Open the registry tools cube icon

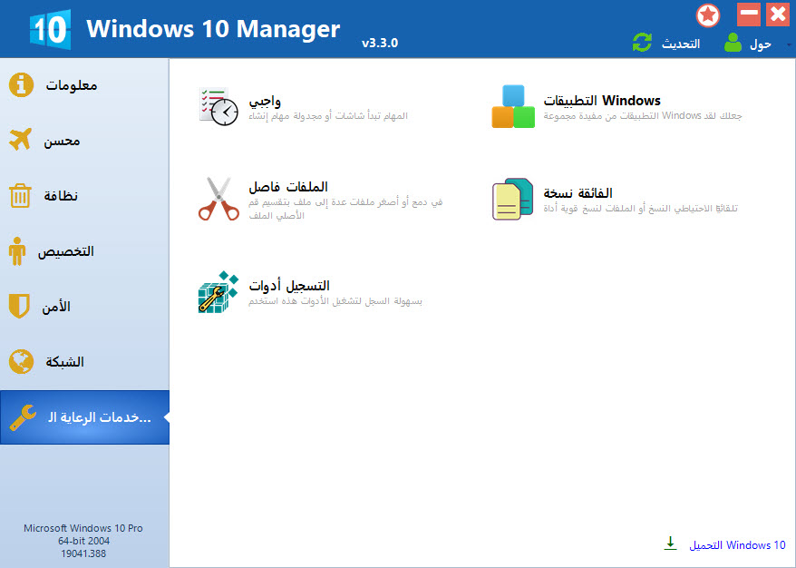tap(218, 291)
